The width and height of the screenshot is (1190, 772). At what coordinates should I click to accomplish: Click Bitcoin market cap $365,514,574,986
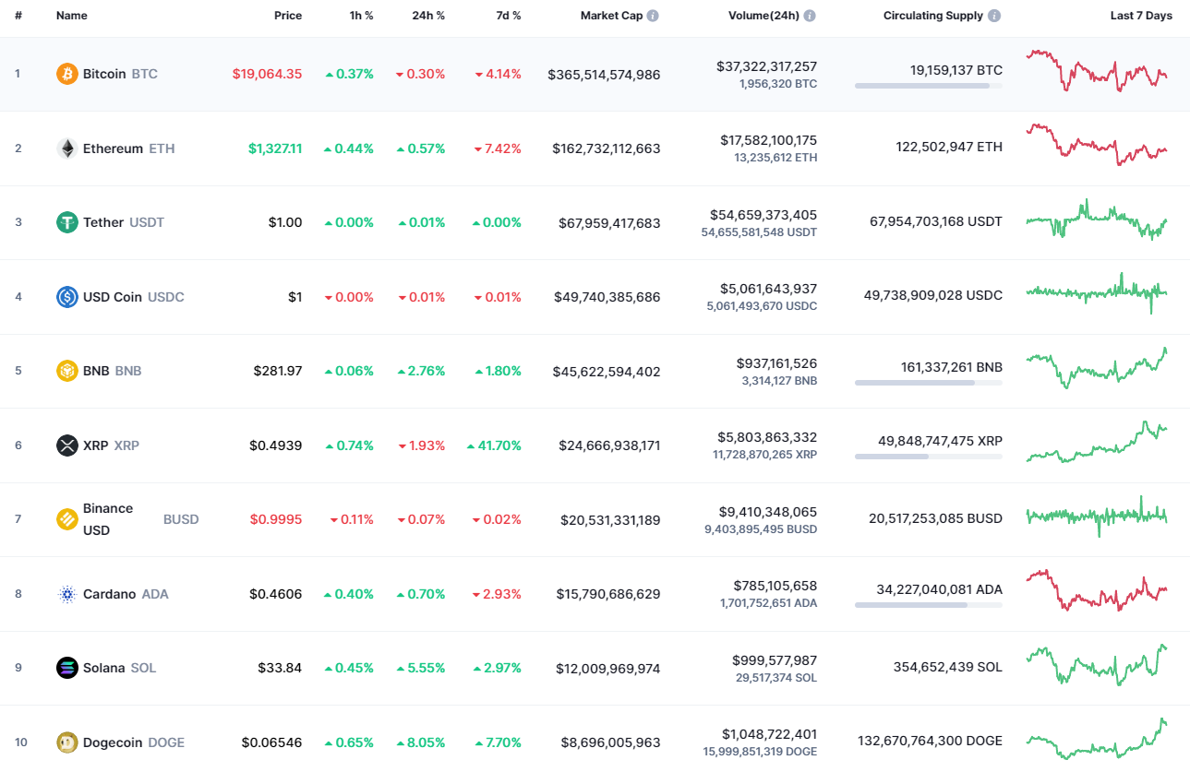coord(604,75)
